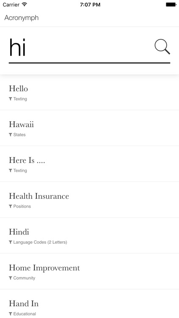Open the Hello result
The height and width of the screenshot is (318, 179).
coord(89,92)
